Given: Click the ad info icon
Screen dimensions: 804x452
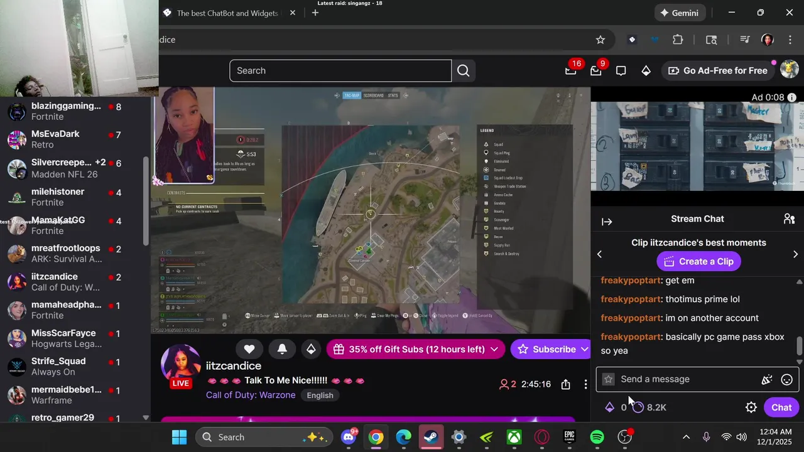Looking at the screenshot, I should (x=791, y=97).
